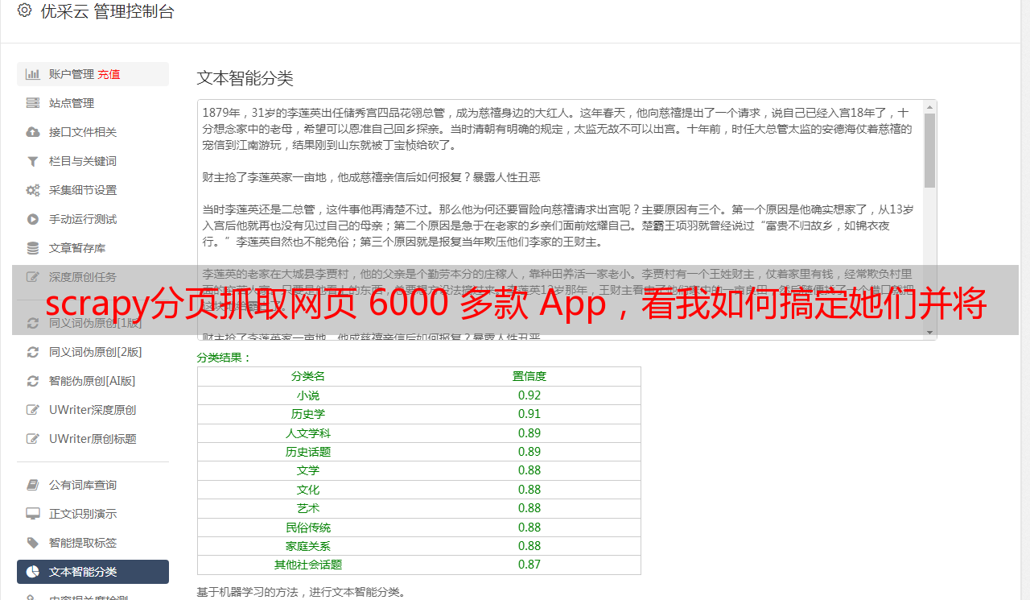This screenshot has height=600, width=1030.
Task: Click the database icon for 文章暂存库
Action: pos(33,248)
